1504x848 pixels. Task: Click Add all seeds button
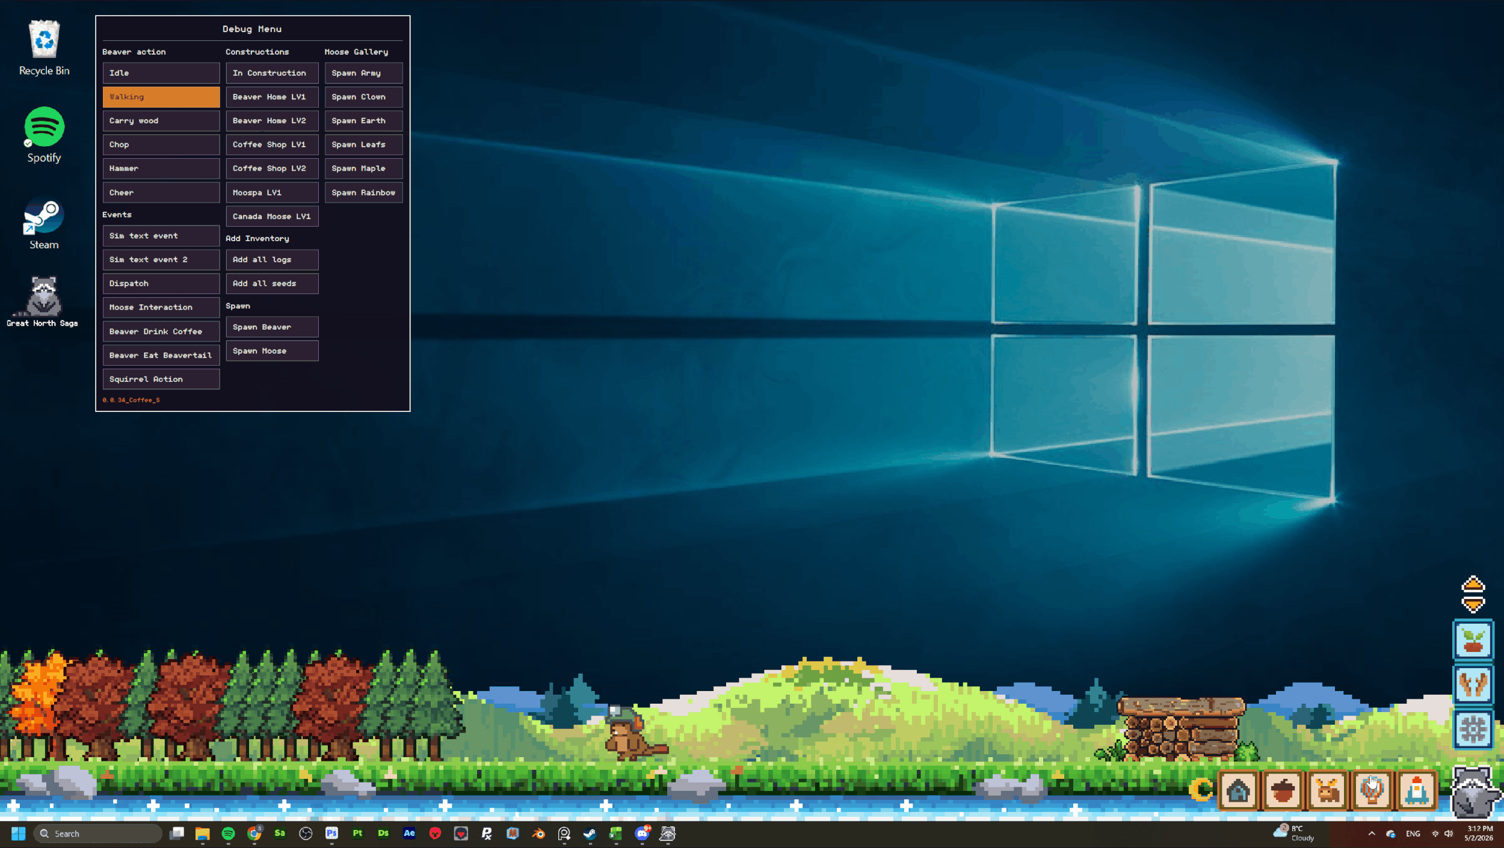272,283
